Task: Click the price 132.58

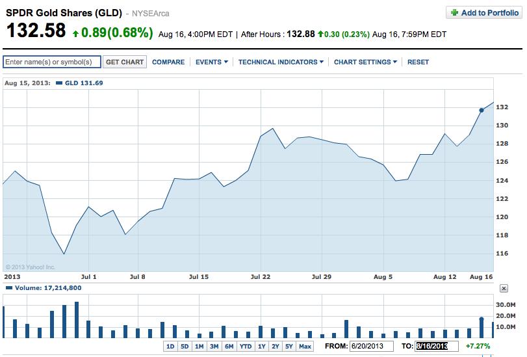Action: [x=36, y=31]
